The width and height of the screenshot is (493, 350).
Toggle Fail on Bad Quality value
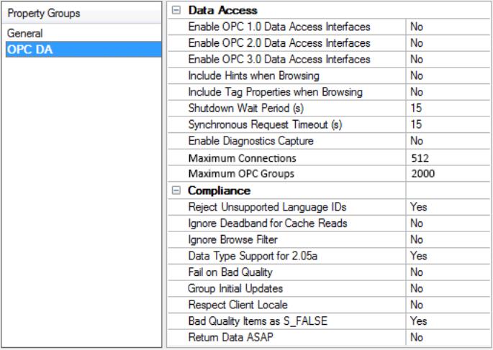tap(446, 272)
